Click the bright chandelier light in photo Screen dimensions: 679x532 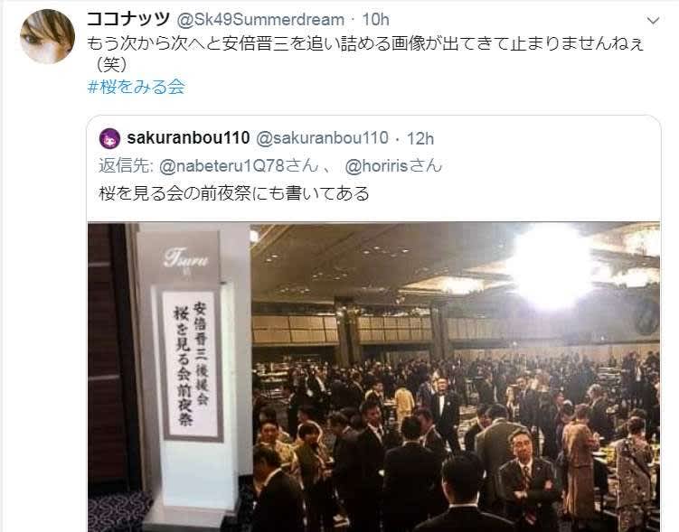point(551,266)
